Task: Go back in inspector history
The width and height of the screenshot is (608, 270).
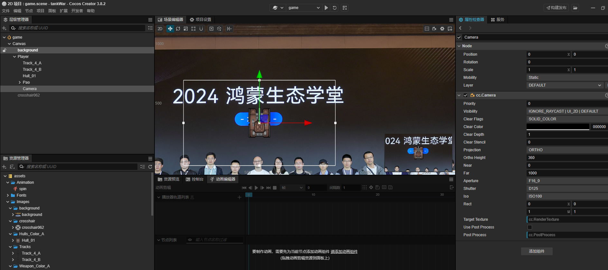Action: click(460, 28)
